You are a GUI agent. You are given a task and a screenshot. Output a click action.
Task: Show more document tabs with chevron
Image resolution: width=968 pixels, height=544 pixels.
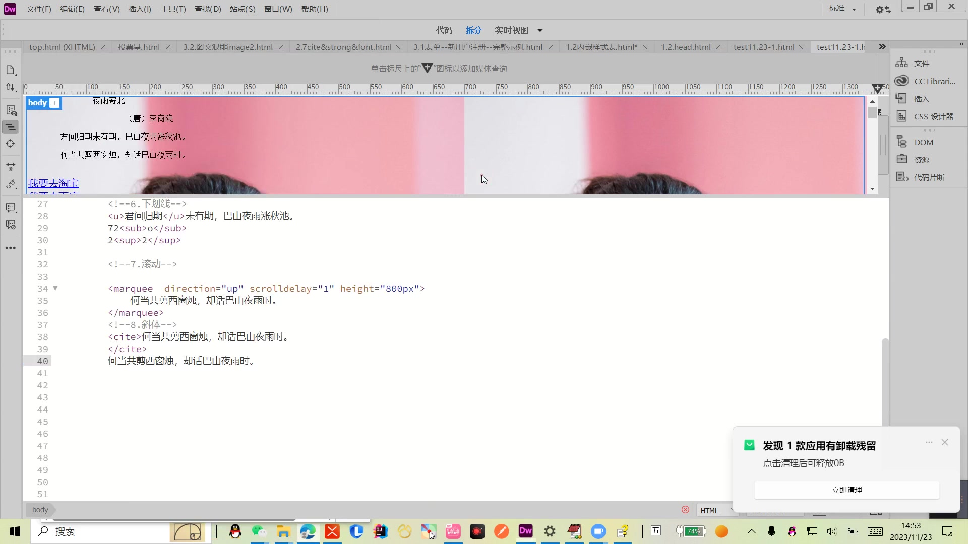click(x=882, y=47)
